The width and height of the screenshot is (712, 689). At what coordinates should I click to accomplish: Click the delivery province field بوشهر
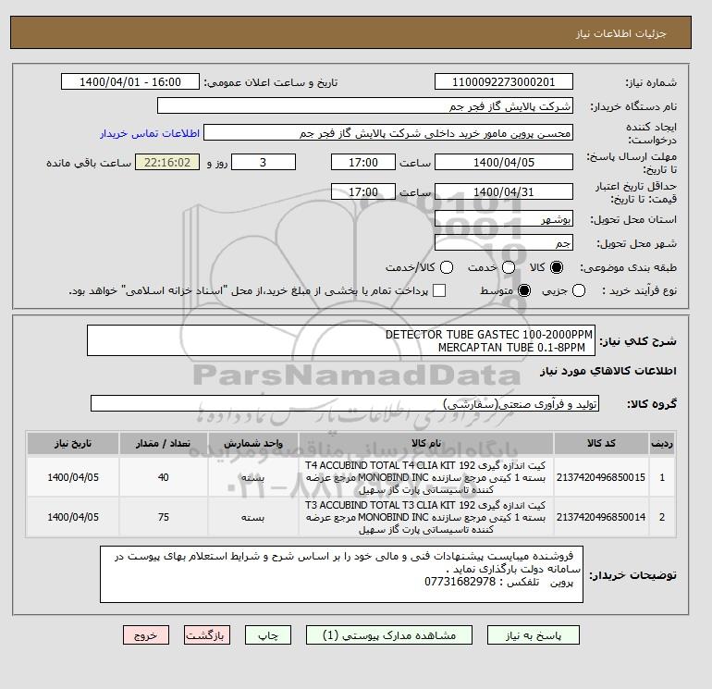504,219
